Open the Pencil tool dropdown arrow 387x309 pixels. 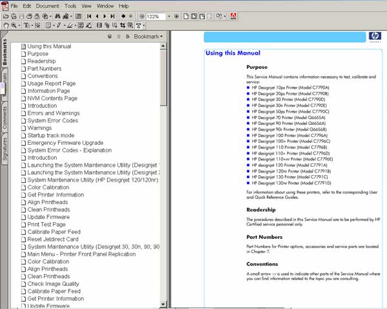(64, 26)
